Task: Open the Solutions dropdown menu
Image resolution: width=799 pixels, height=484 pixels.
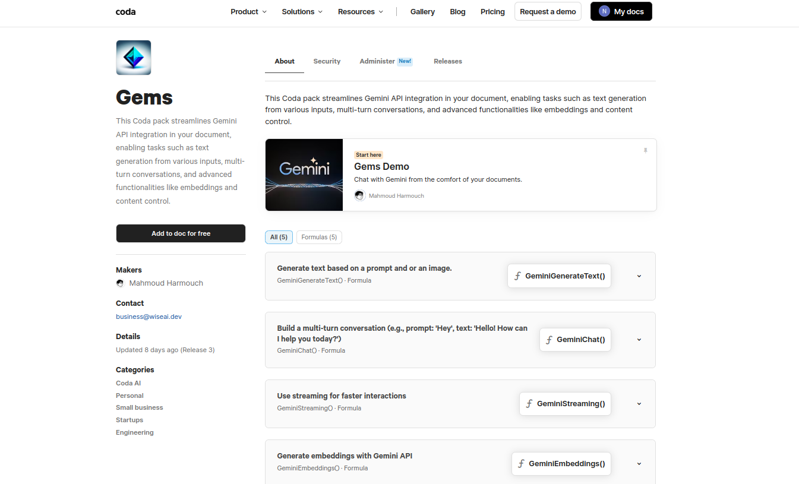Action: [302, 11]
